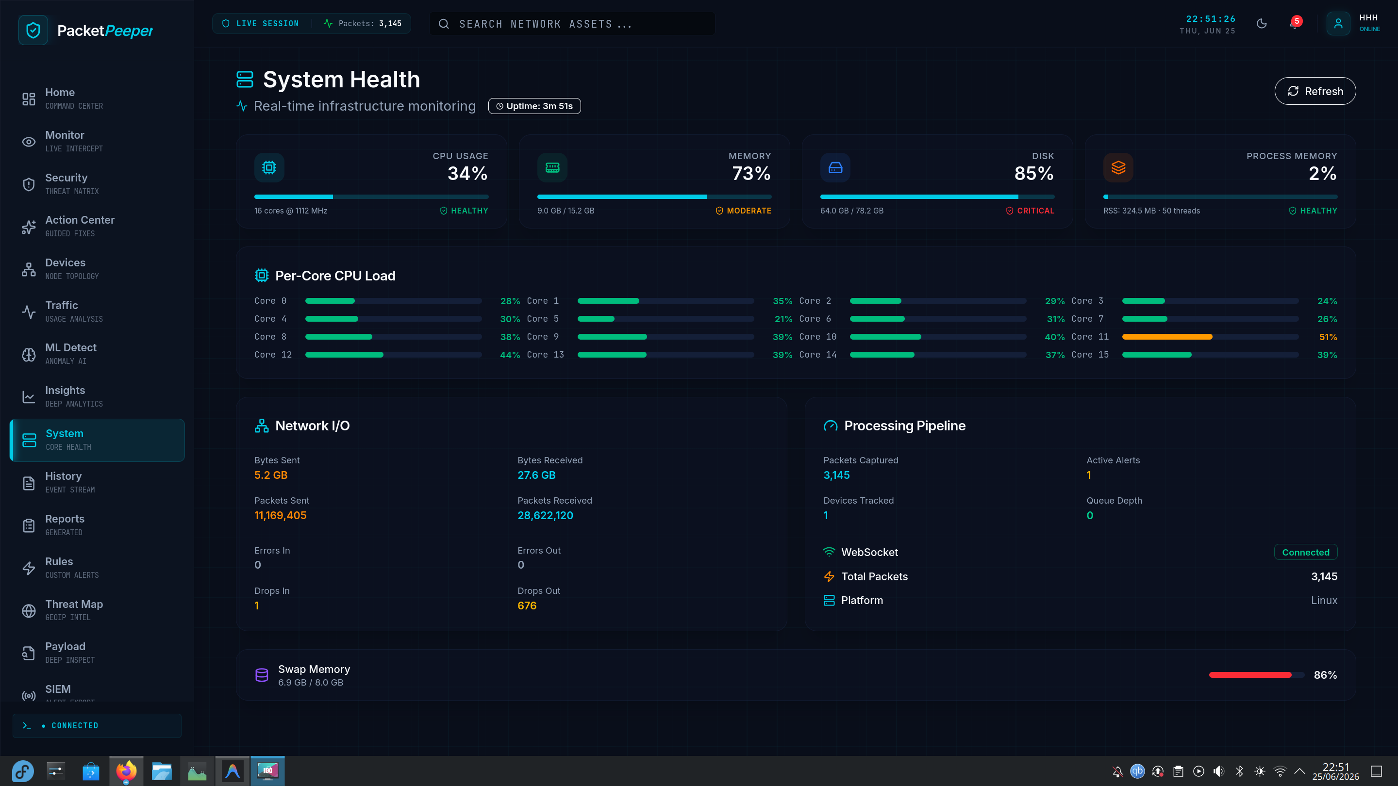Image resolution: width=1398 pixels, height=786 pixels.
Task: Open Action Center Guided Fixes
Action: click(97, 226)
